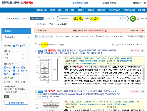The image size is (147, 111).
Task: Switch to the grid thumbnail view icon
Action: pyautogui.click(x=51, y=37)
